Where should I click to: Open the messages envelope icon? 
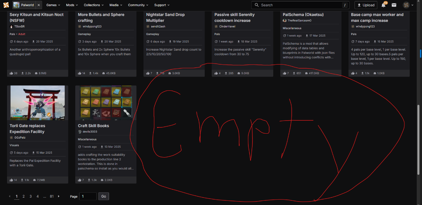394,5
